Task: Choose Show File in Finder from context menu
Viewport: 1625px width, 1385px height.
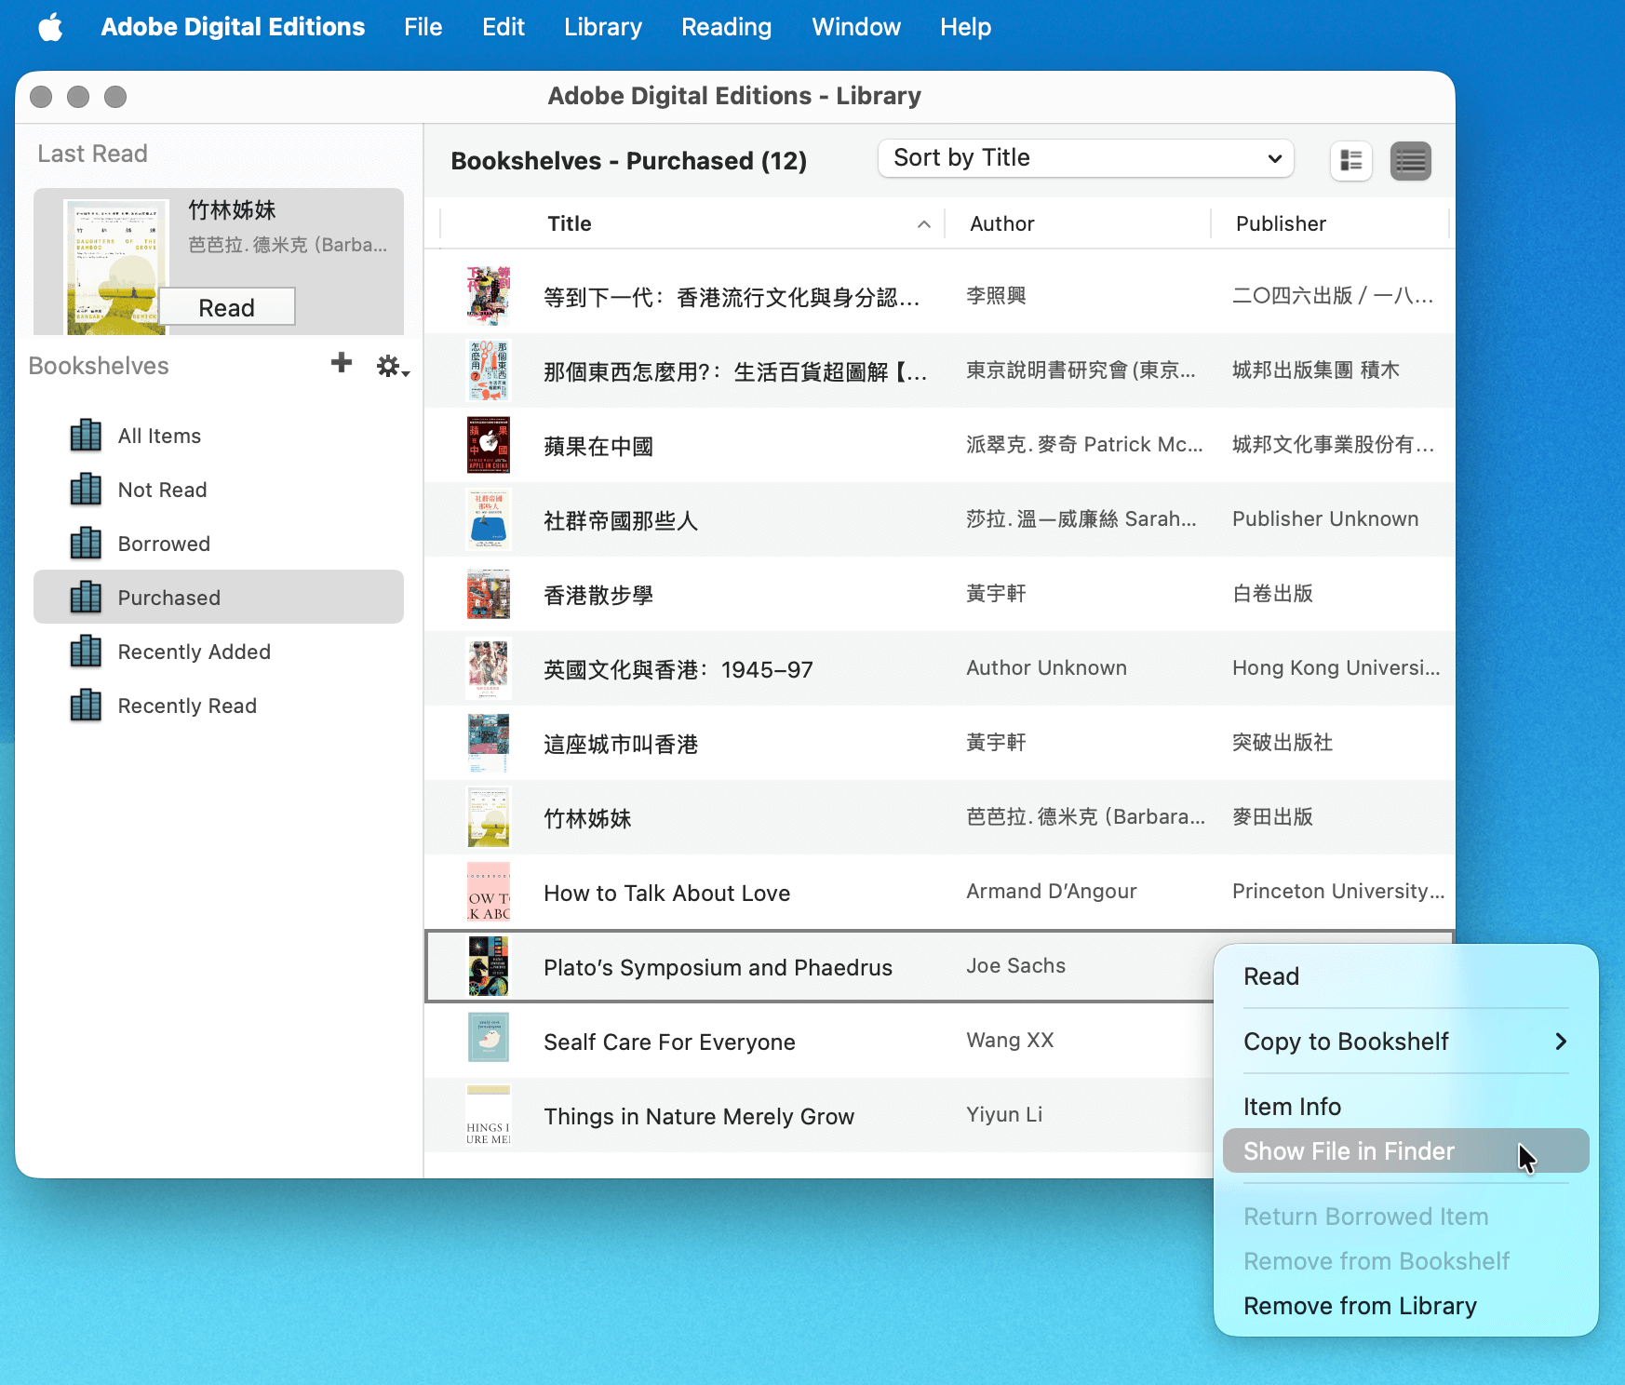Action: [1349, 1151]
